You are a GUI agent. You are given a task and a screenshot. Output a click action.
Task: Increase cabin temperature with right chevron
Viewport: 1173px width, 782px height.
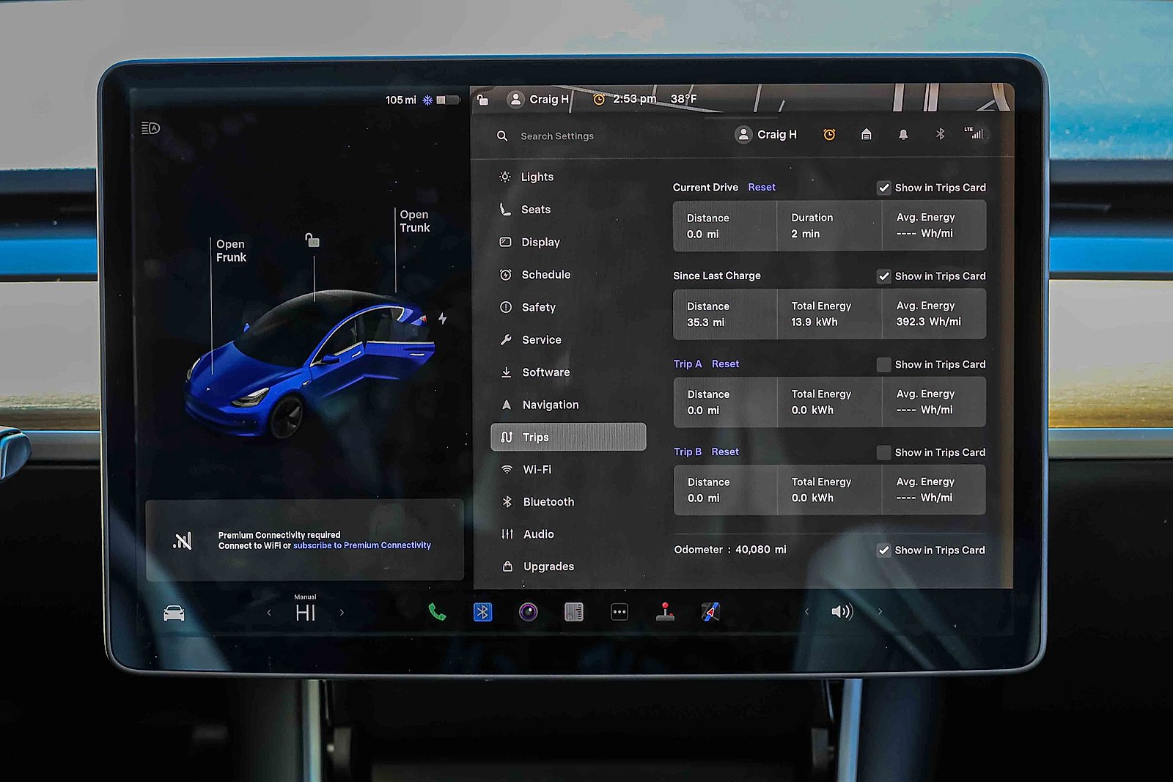[x=342, y=613]
